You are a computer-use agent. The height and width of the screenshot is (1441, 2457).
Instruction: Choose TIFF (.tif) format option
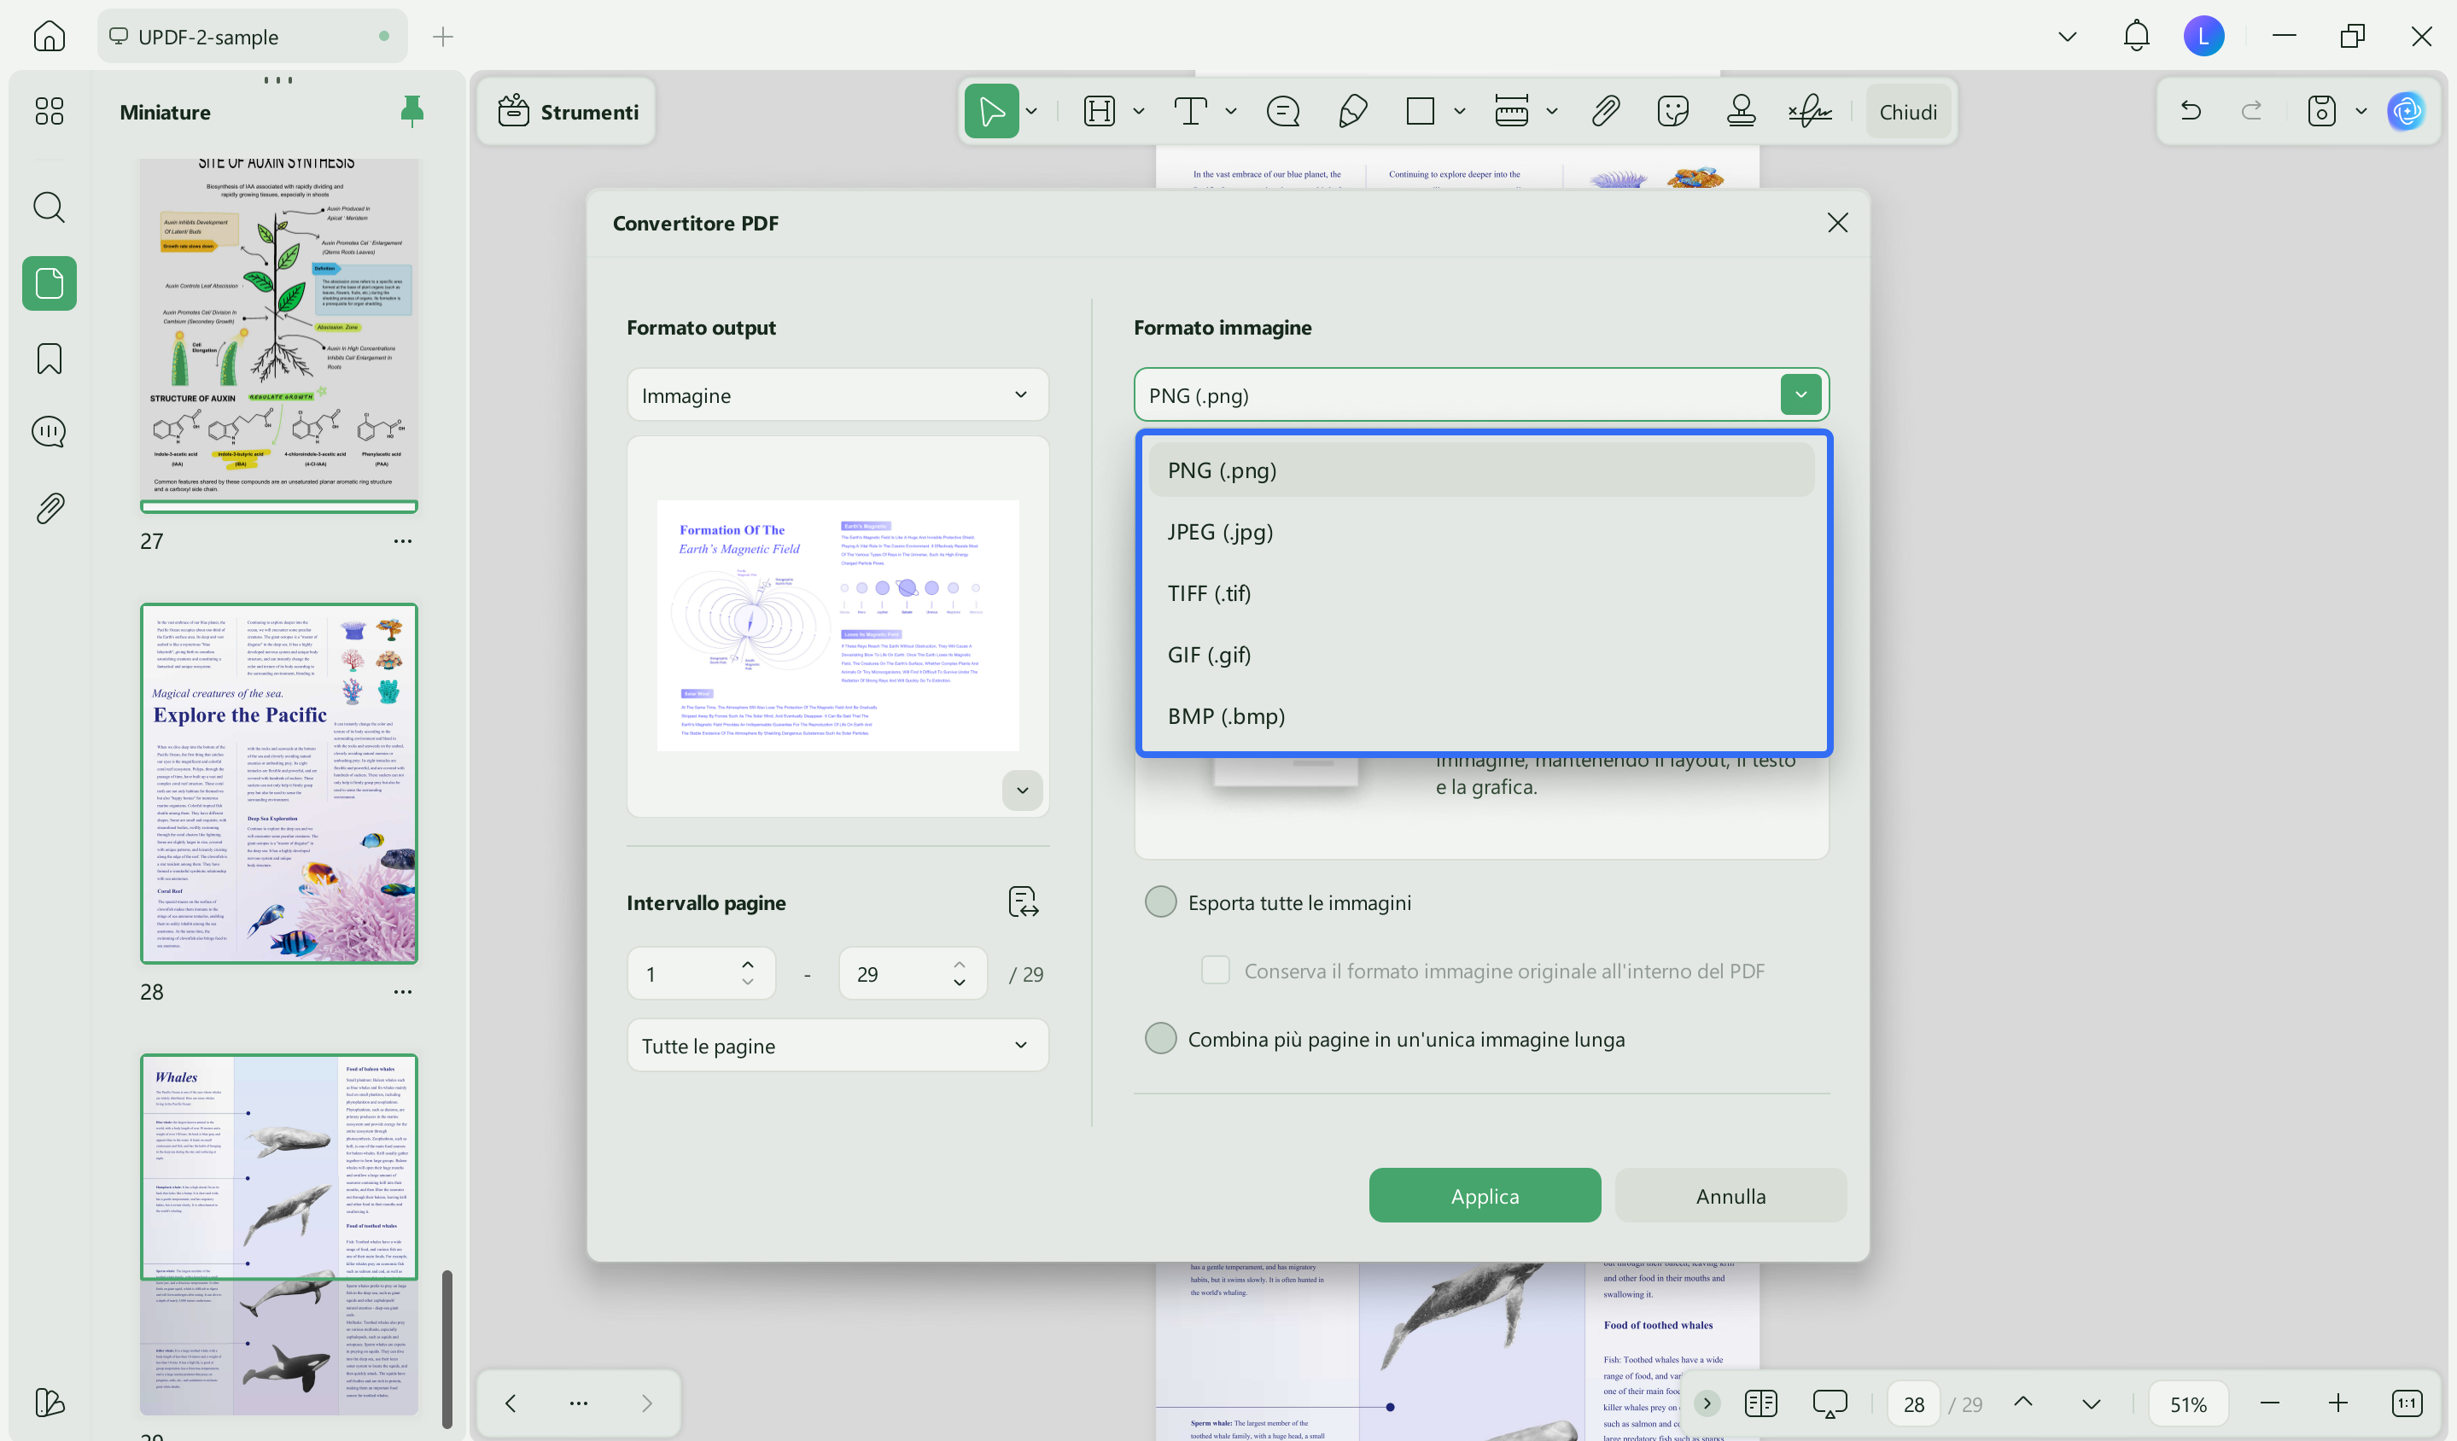tap(1481, 592)
